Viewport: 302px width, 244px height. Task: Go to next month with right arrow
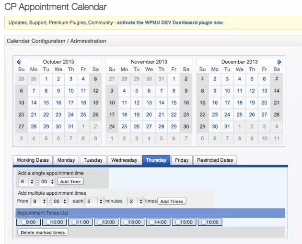point(279,62)
